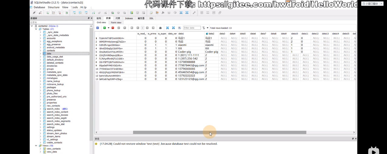Open the Database menu
The image size is (387, 154).
pyautogui.click(x=39, y=7)
